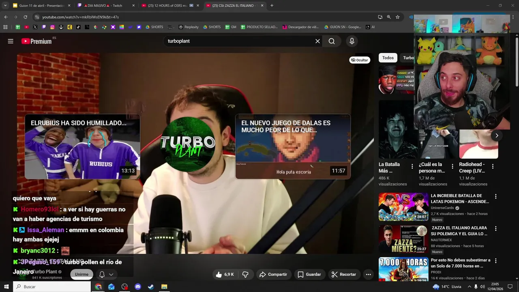Open the GUION SN - Google bookmark

click(x=343, y=27)
